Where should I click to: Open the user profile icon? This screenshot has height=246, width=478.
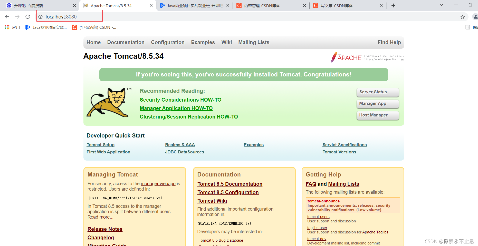[x=475, y=17]
